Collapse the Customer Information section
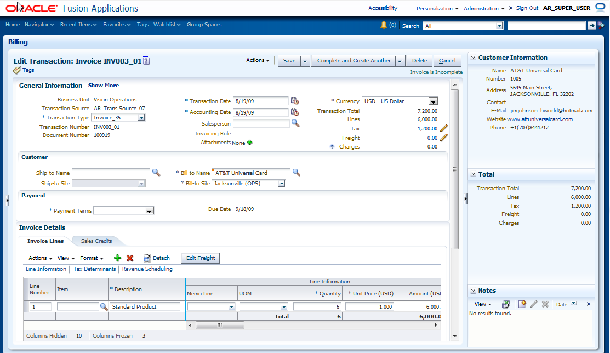 pos(474,58)
